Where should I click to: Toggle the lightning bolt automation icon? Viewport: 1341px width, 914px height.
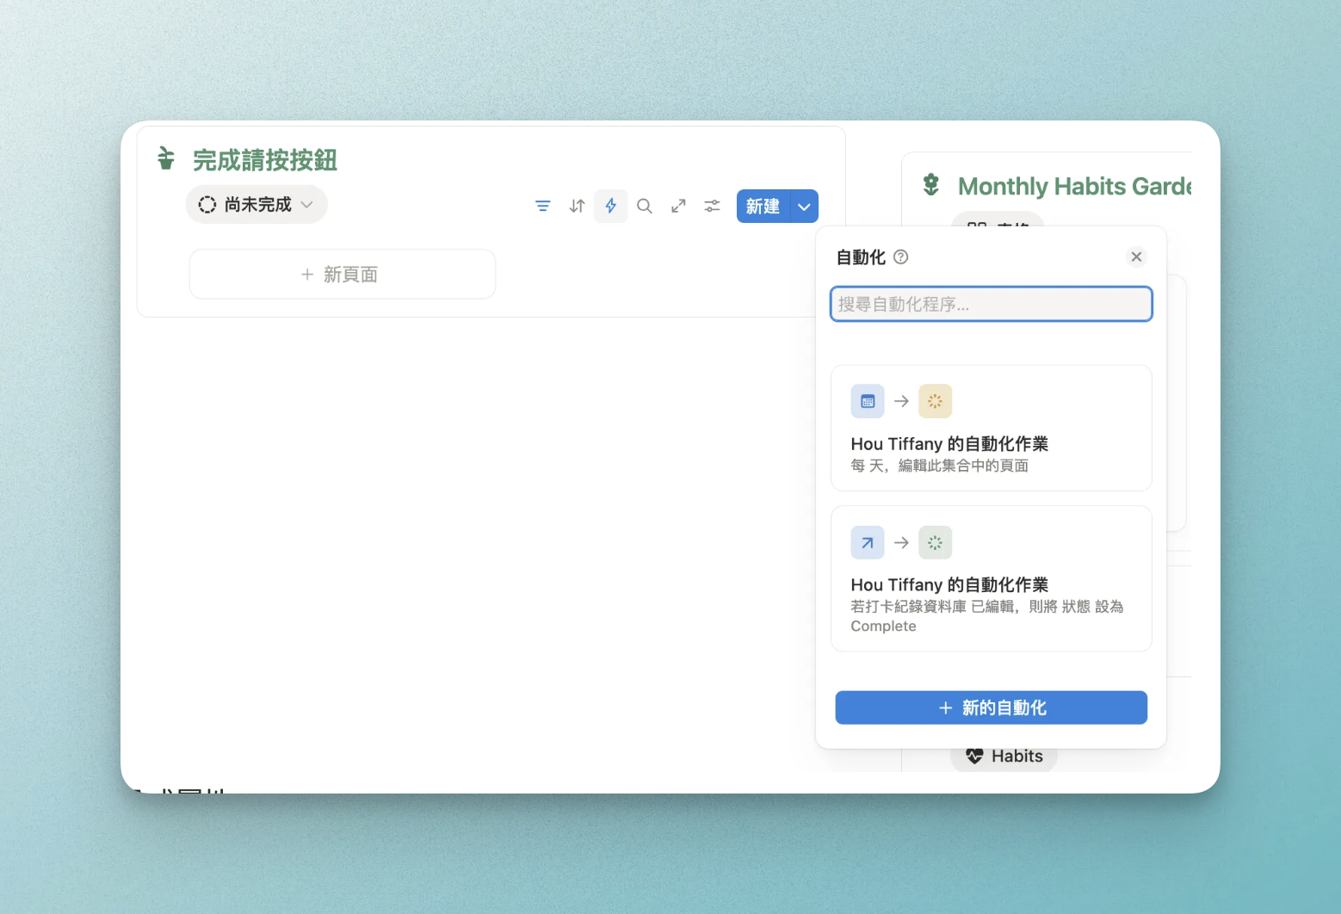610,207
